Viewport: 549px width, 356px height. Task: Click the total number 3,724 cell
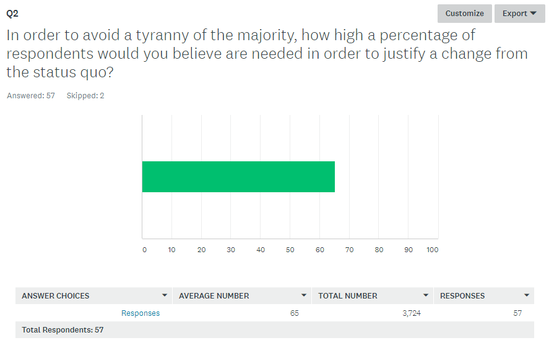(412, 313)
